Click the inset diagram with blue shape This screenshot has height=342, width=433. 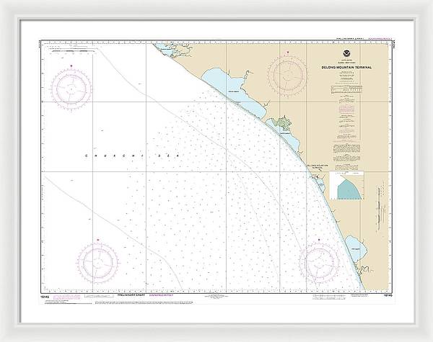(x=348, y=187)
